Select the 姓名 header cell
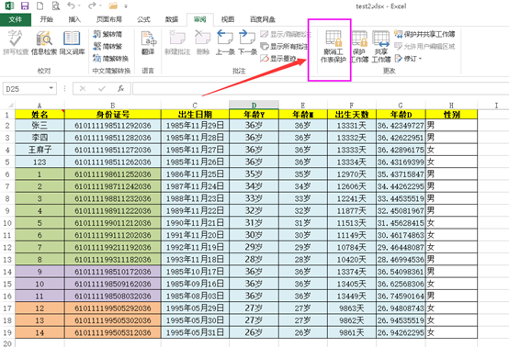 pyautogui.click(x=40, y=114)
